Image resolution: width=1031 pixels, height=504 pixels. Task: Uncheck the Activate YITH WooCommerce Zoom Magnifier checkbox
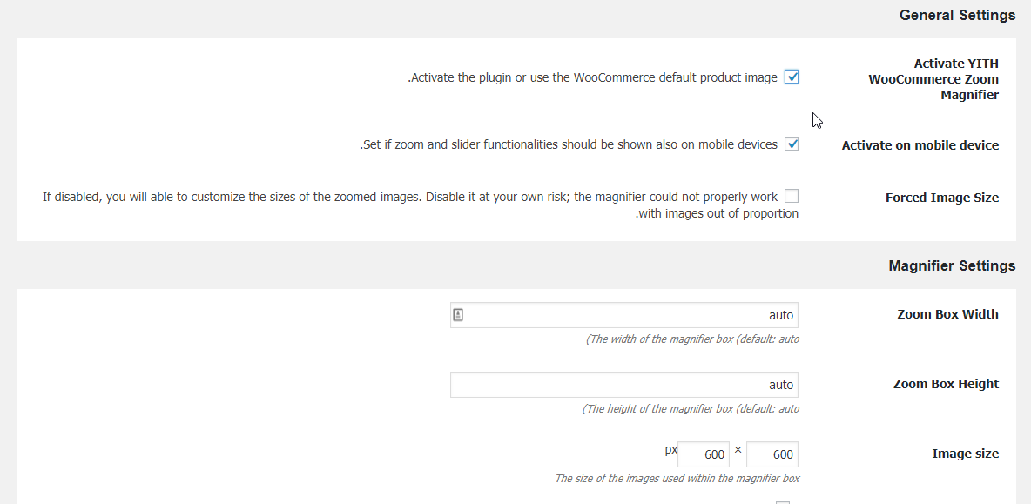792,77
